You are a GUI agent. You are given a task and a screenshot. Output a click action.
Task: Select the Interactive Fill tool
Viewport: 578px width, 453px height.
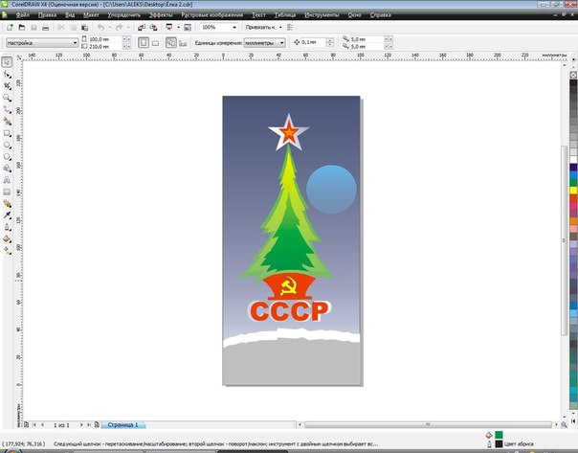[7, 251]
